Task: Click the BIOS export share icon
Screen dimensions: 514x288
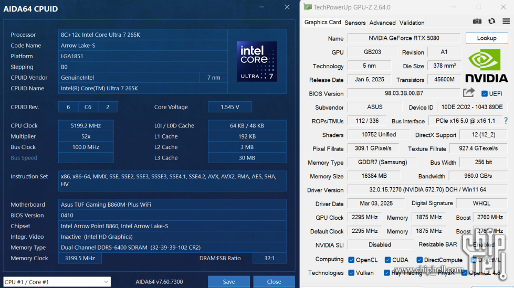Action: click(469, 93)
